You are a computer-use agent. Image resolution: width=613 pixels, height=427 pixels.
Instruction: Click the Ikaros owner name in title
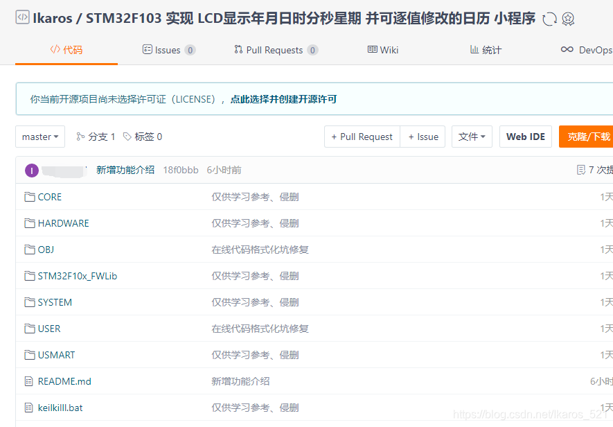pyautogui.click(x=53, y=19)
